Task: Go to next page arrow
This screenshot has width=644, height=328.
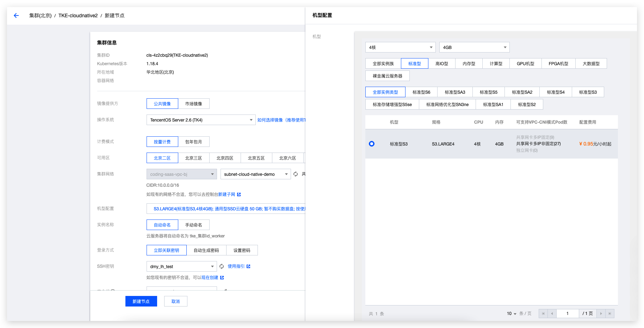Action: click(601, 314)
